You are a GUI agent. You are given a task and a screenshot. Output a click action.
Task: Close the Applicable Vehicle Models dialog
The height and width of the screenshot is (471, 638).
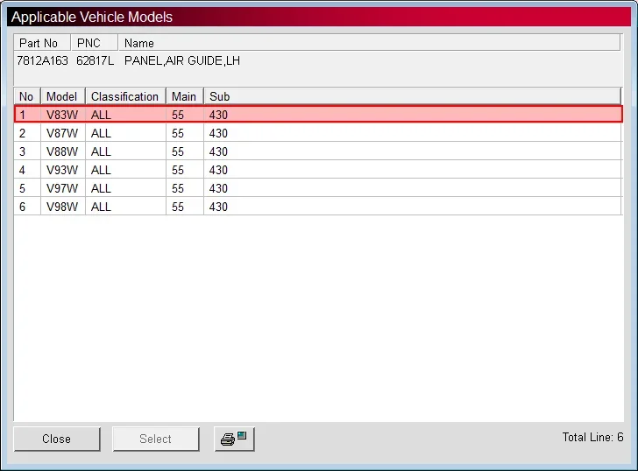pyautogui.click(x=57, y=439)
